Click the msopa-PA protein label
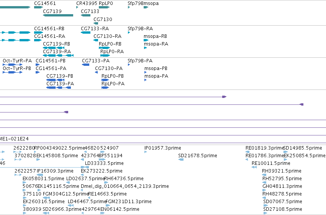Viewport: 326px width, 215px height. click(156, 76)
